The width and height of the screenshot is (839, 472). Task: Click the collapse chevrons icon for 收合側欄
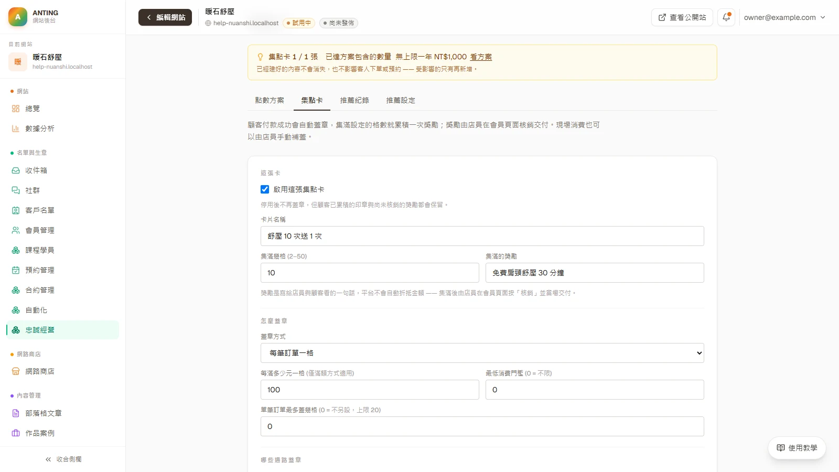click(48, 459)
